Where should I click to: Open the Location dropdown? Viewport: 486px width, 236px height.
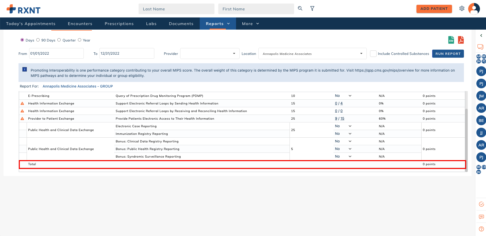(x=312, y=54)
